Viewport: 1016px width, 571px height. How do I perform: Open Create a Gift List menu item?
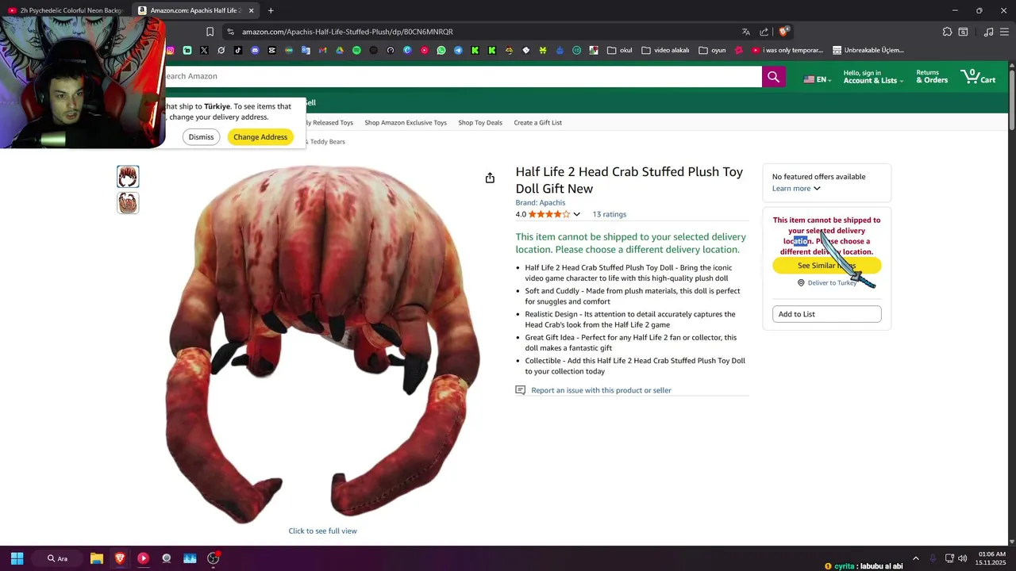537,123
